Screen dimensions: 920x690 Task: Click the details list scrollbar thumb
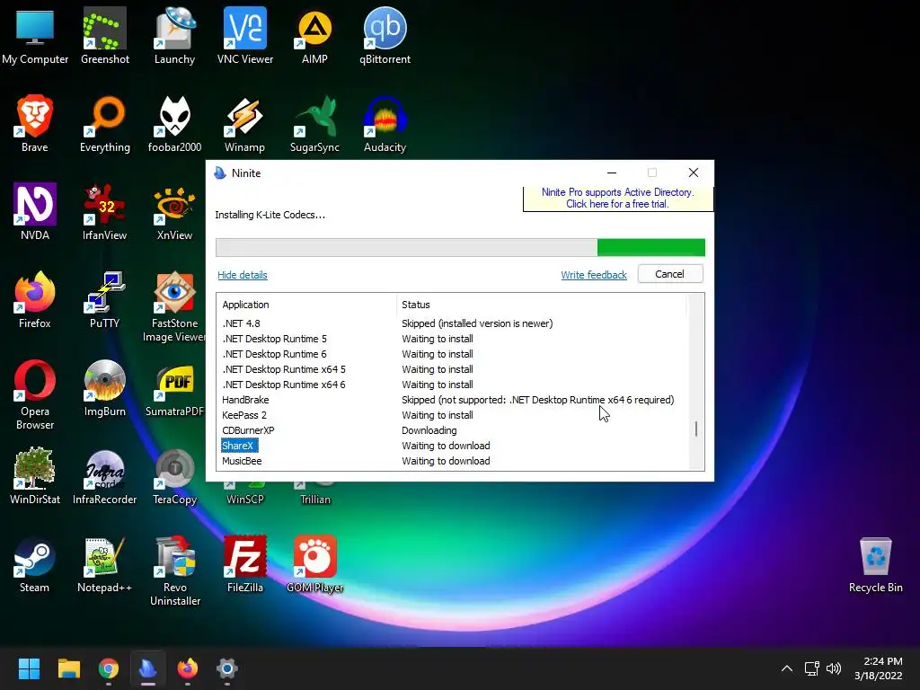696,429
